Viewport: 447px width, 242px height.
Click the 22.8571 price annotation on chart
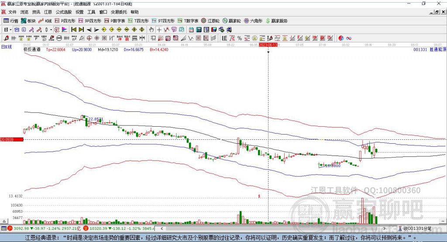[96, 119]
